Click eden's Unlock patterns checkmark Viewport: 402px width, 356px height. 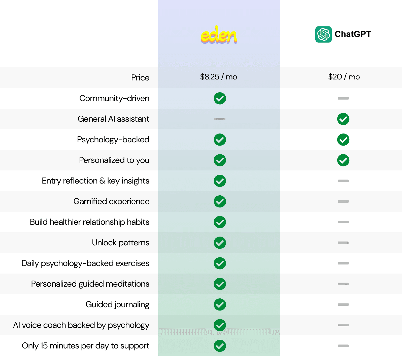(220, 243)
